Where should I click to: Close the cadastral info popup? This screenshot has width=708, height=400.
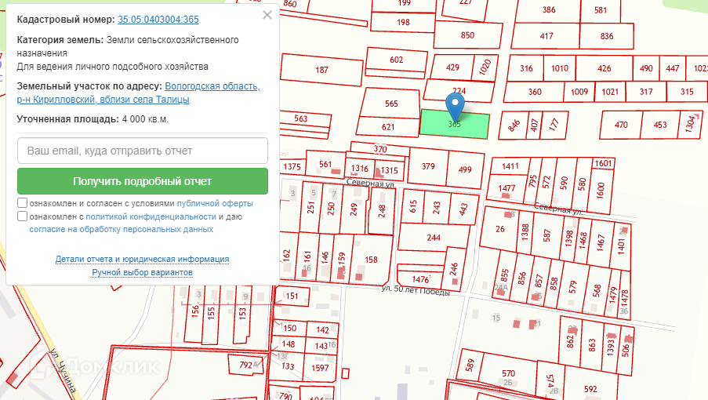pos(267,15)
